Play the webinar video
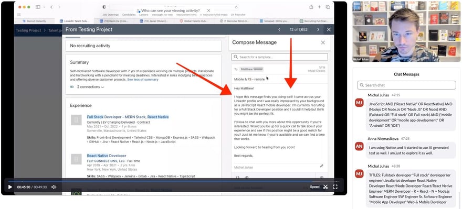Viewport: 462px width, 209px height. (x=10, y=187)
